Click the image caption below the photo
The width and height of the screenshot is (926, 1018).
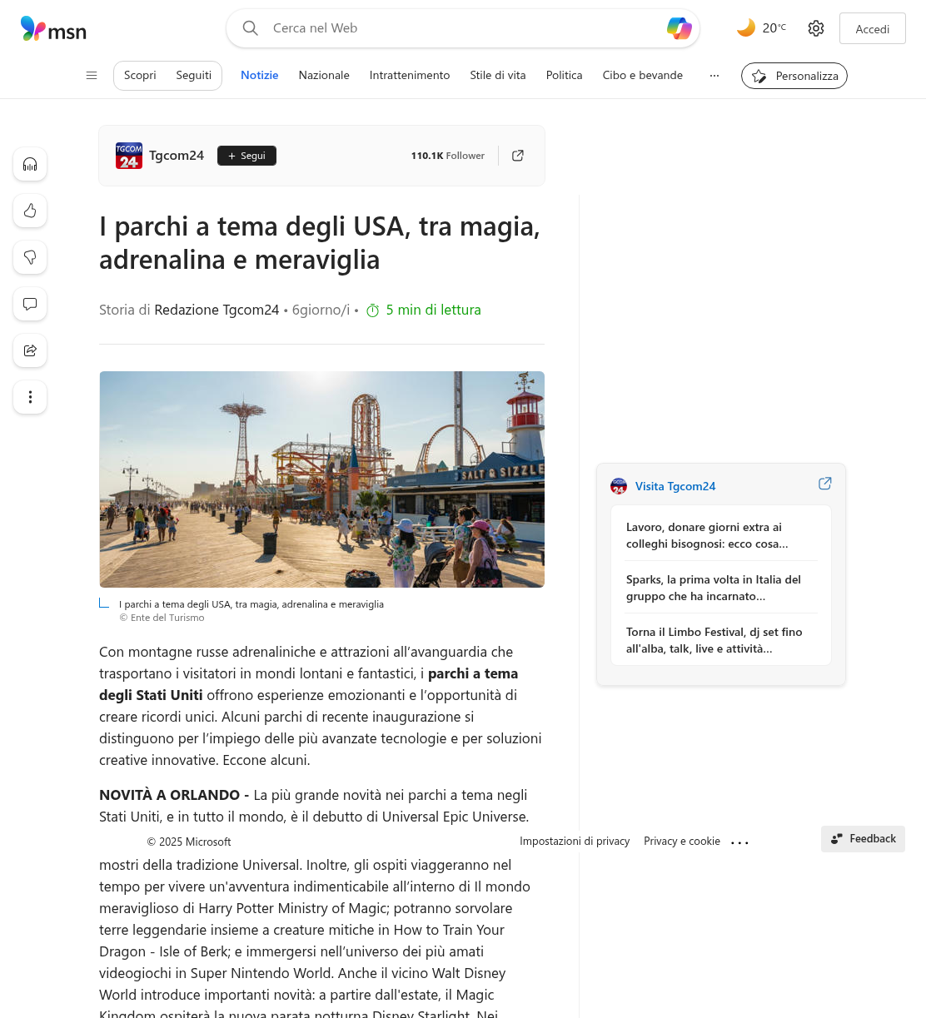click(251, 604)
